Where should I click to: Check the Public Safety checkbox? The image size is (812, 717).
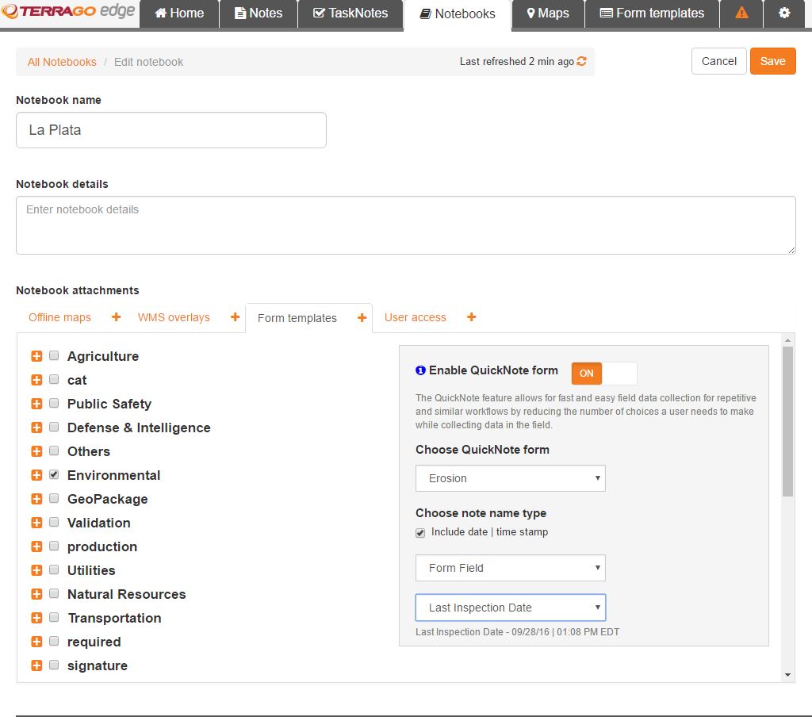coord(54,403)
